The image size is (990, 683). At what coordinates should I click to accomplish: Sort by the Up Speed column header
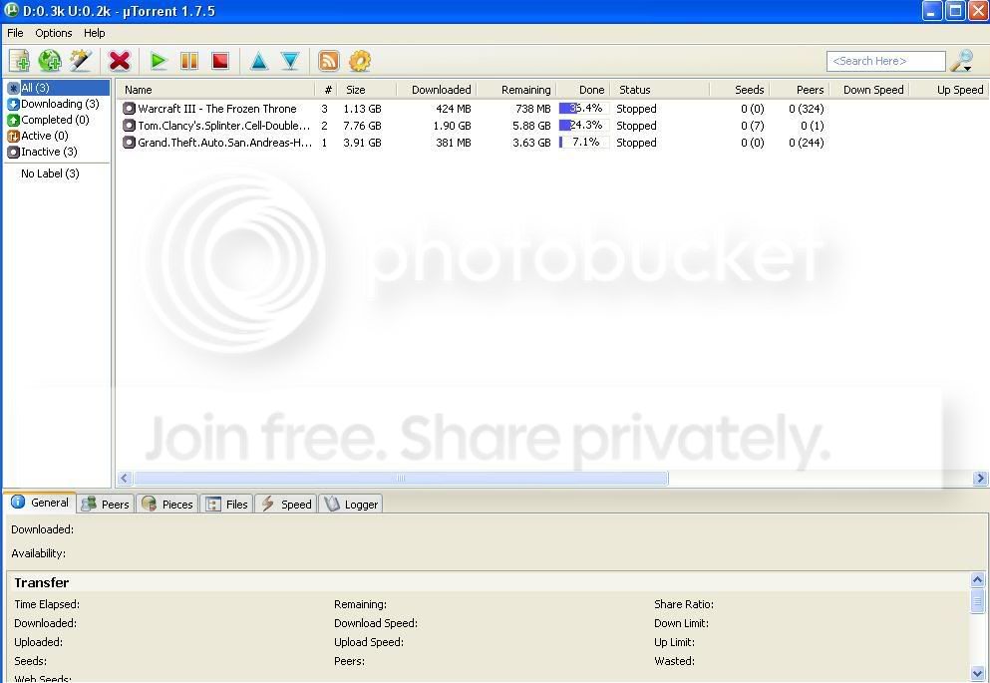tap(949, 90)
